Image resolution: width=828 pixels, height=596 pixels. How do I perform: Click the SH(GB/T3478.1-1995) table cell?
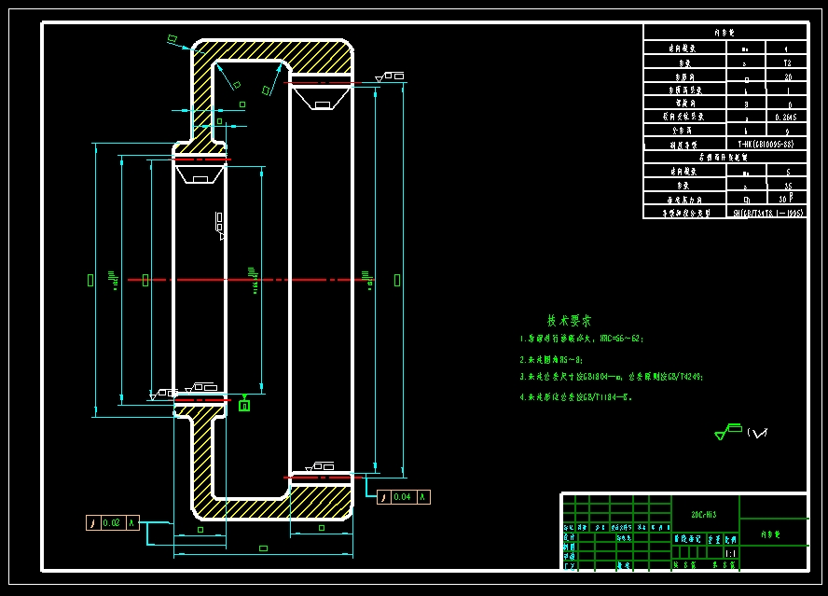click(766, 213)
